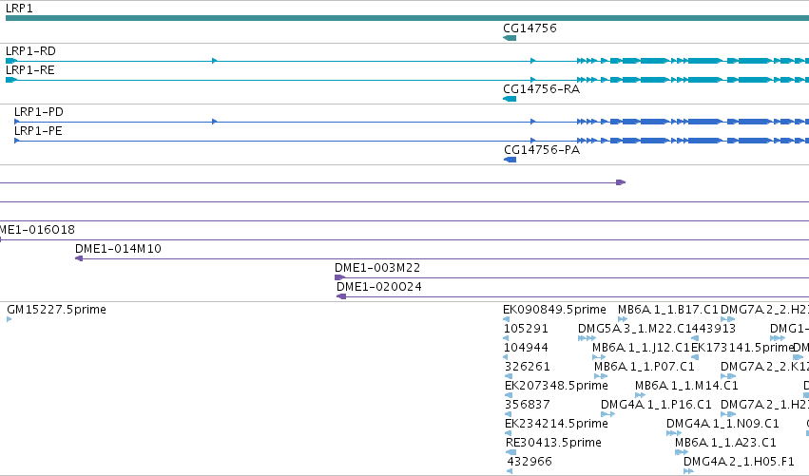Click the LRP1-PE protein label
This screenshot has width=809, height=476.
pos(38,131)
